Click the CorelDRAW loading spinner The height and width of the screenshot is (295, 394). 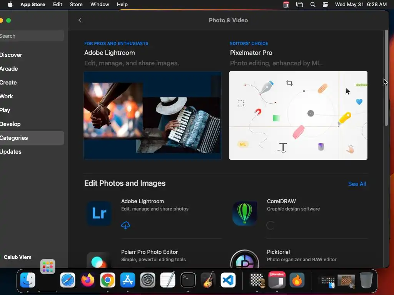270,225
